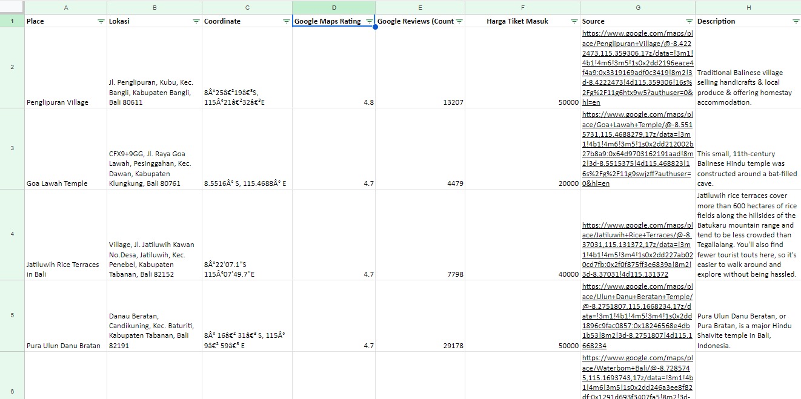
Task: Open filter dropdown for Place column
Action: tap(101, 21)
